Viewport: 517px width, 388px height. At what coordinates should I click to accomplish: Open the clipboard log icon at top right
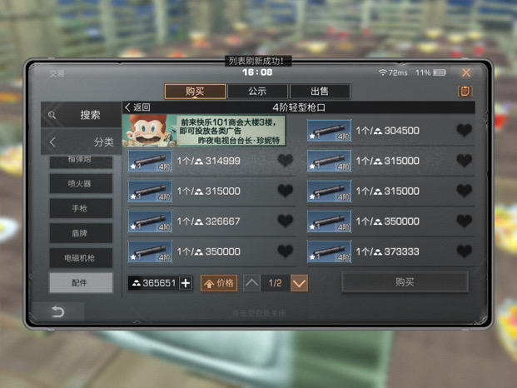click(x=465, y=92)
